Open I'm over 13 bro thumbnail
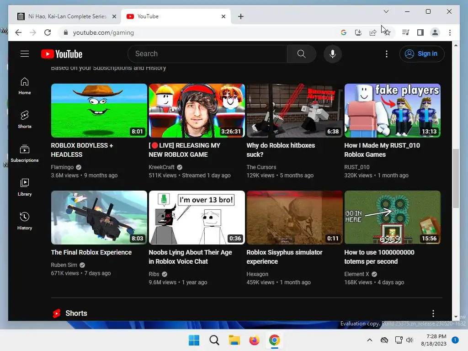This screenshot has width=468, height=351. (x=197, y=218)
